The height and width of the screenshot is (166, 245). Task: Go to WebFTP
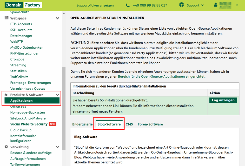click(17, 42)
